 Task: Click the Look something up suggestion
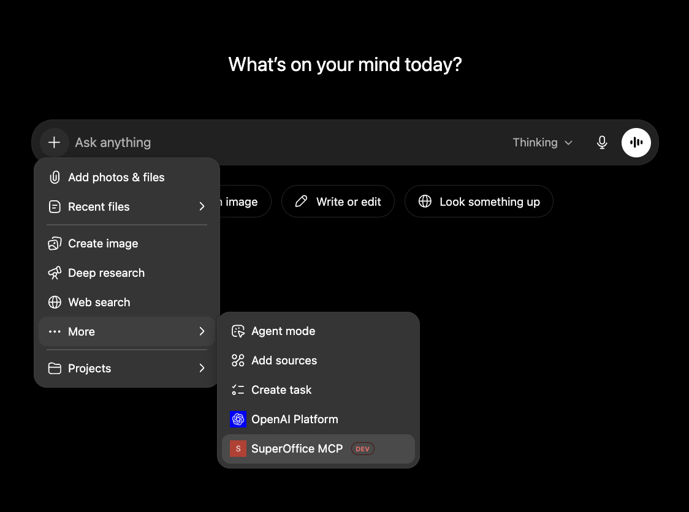click(x=479, y=201)
